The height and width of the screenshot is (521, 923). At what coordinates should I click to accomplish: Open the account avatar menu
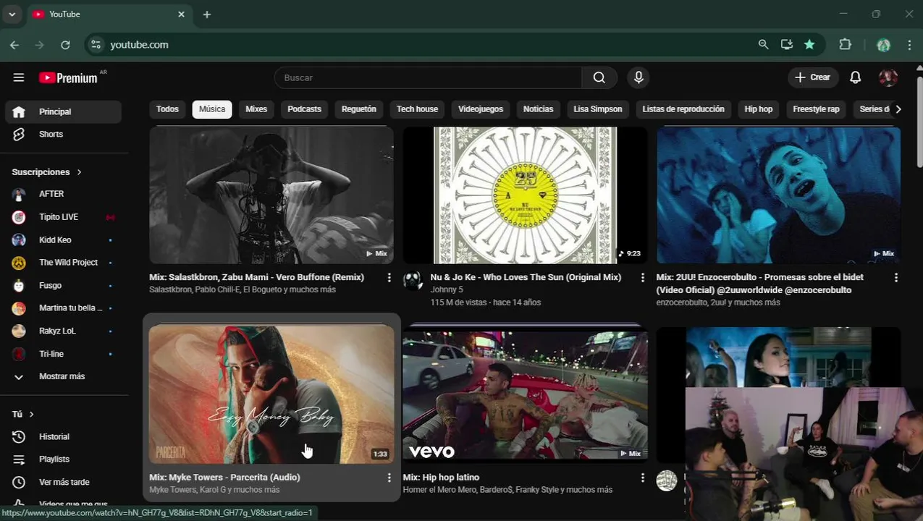888,77
